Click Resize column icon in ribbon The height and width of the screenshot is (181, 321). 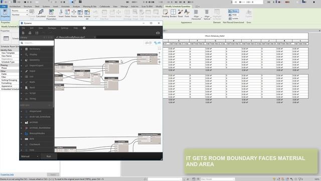[x=74, y=14]
